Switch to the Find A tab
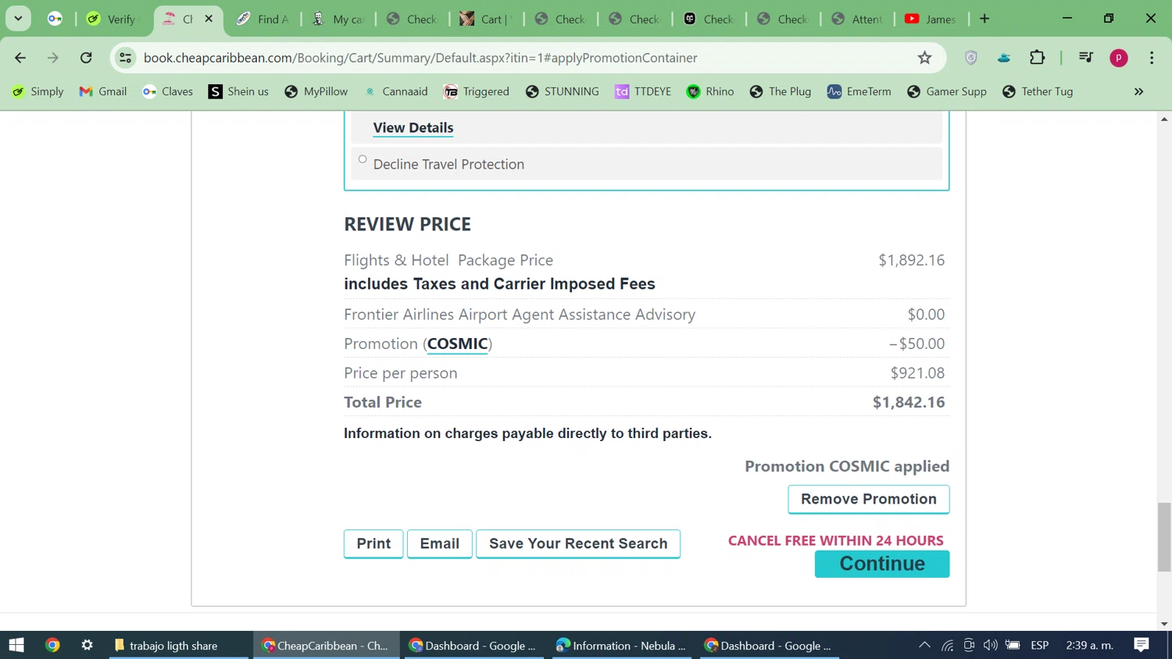Screen dimensions: 1172x659 (x=263, y=19)
